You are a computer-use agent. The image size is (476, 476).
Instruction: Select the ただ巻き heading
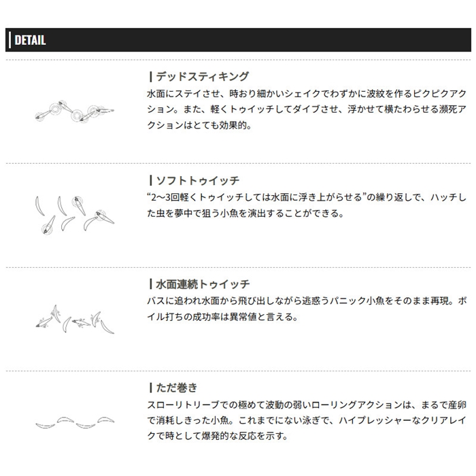(x=177, y=388)
